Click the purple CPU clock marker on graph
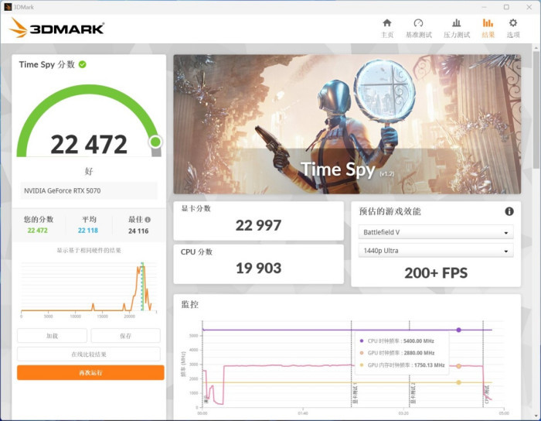541x421 pixels. 458,330
